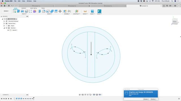The height and width of the screenshot is (101, 181).
Task: Open the Design workspace dropdown
Action: [6, 11]
